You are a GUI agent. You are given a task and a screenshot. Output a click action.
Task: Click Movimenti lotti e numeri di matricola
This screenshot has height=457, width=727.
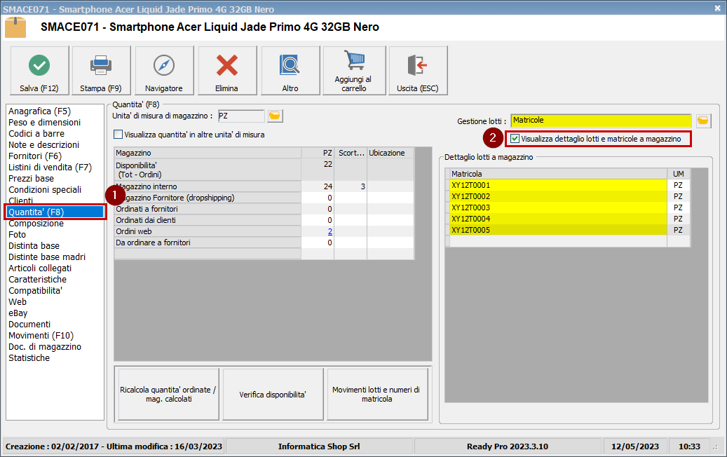(x=377, y=393)
